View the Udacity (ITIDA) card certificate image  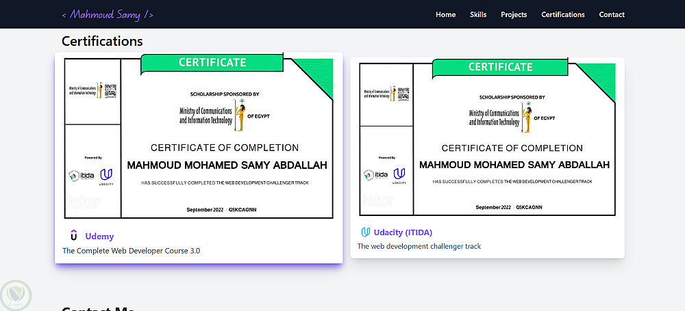tap(487, 137)
